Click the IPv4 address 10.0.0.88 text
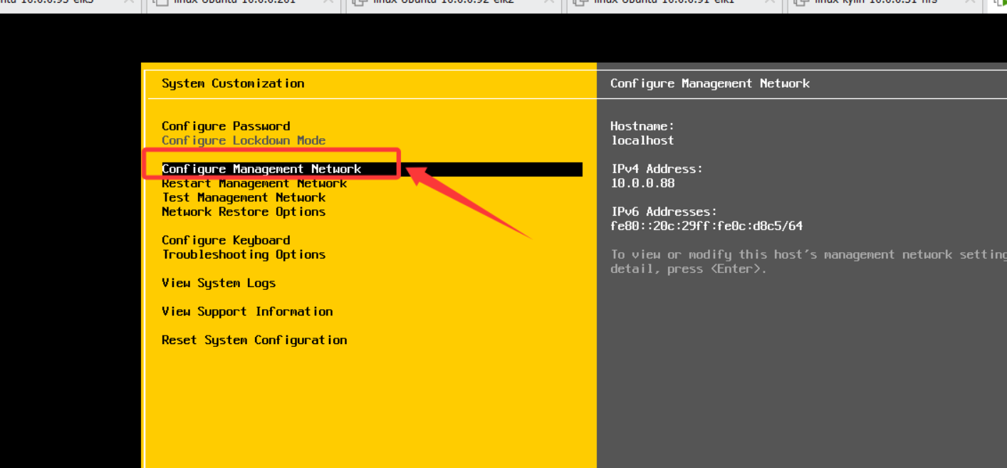The width and height of the screenshot is (1007, 468). pos(642,183)
